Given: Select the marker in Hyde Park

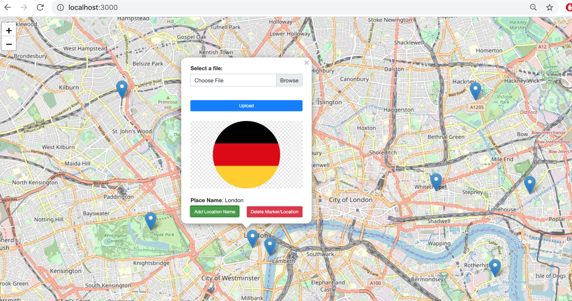Looking at the screenshot, I should (150, 220).
